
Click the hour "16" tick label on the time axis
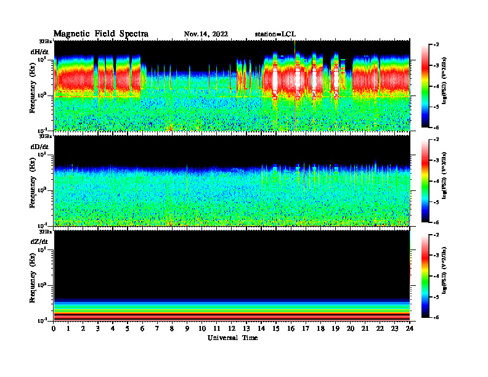[x=291, y=328]
